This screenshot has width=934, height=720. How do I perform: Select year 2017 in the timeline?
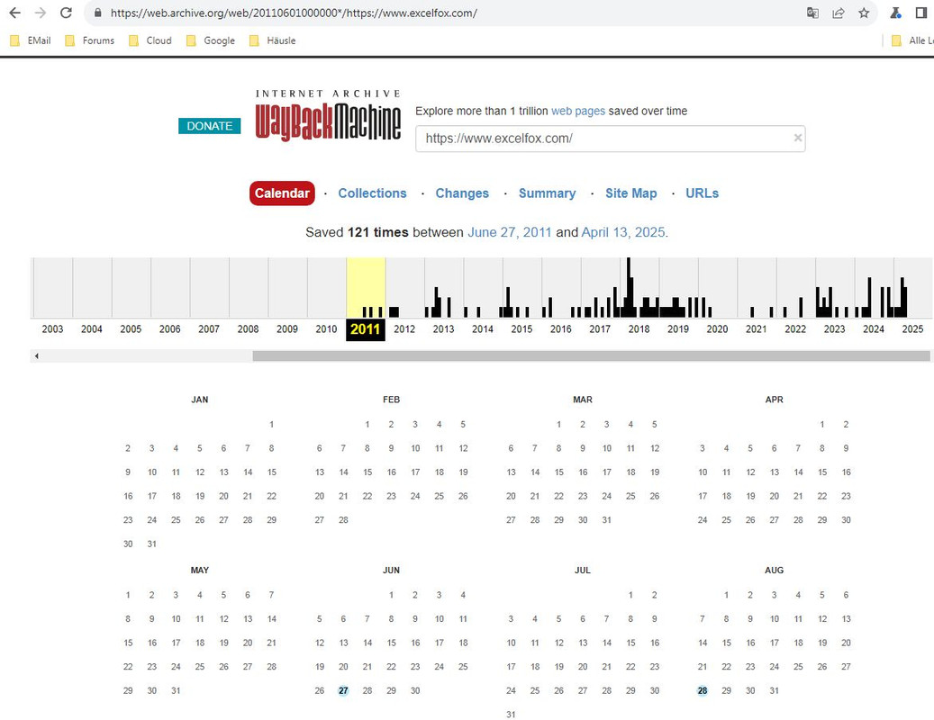point(600,329)
